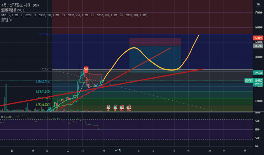Click the 1(13.13477) Fibonacci level label

tap(46, 69)
